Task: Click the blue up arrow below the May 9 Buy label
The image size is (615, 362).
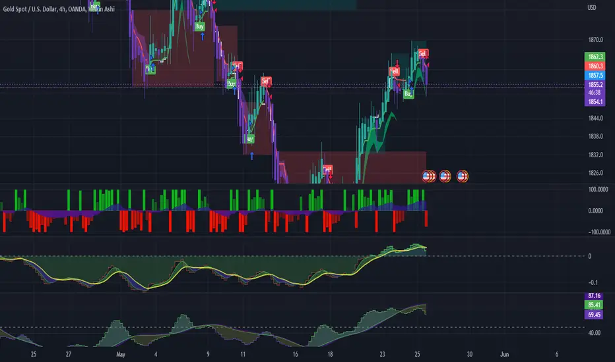Action: click(x=203, y=36)
